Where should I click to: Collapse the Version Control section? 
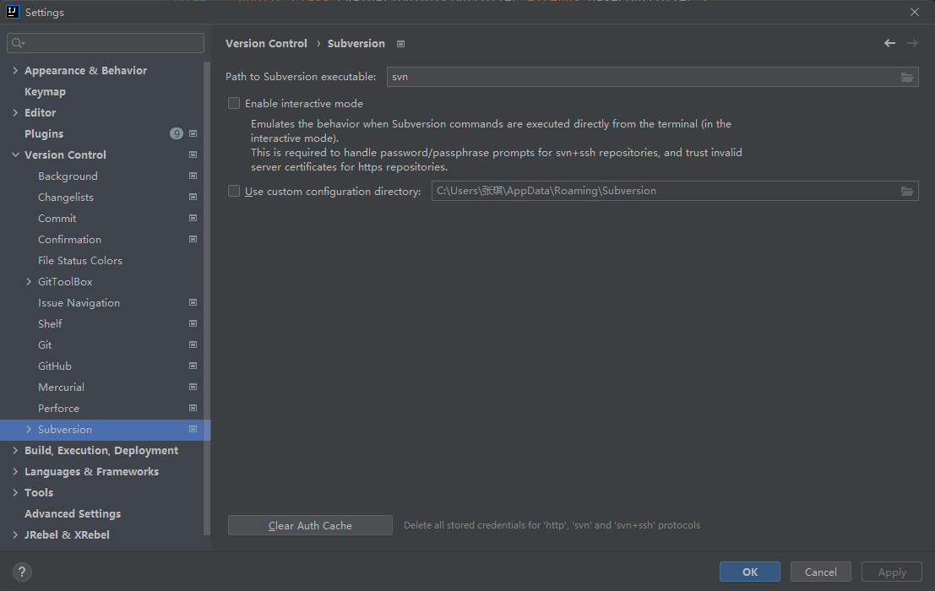click(x=15, y=155)
